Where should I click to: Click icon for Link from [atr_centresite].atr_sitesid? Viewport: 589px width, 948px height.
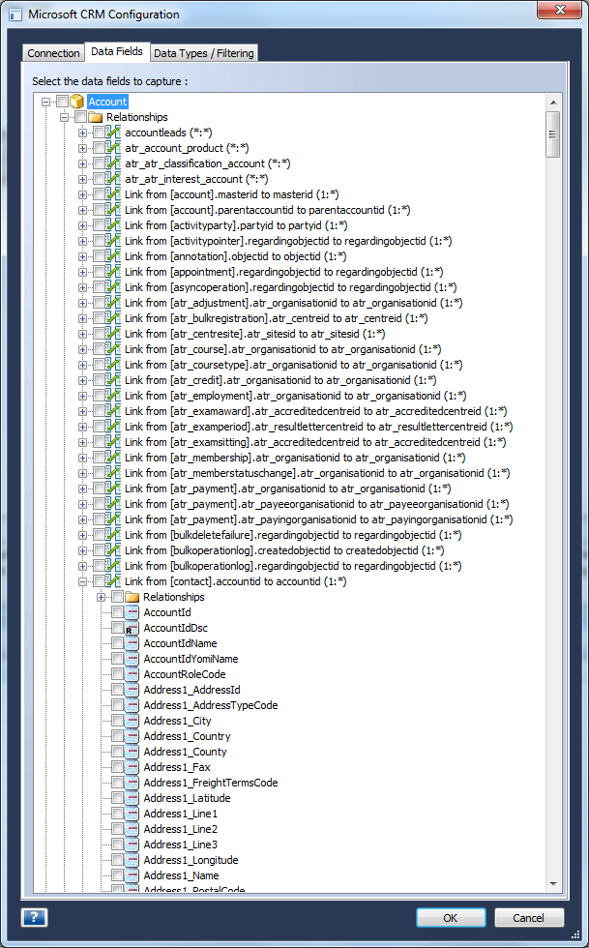[114, 334]
